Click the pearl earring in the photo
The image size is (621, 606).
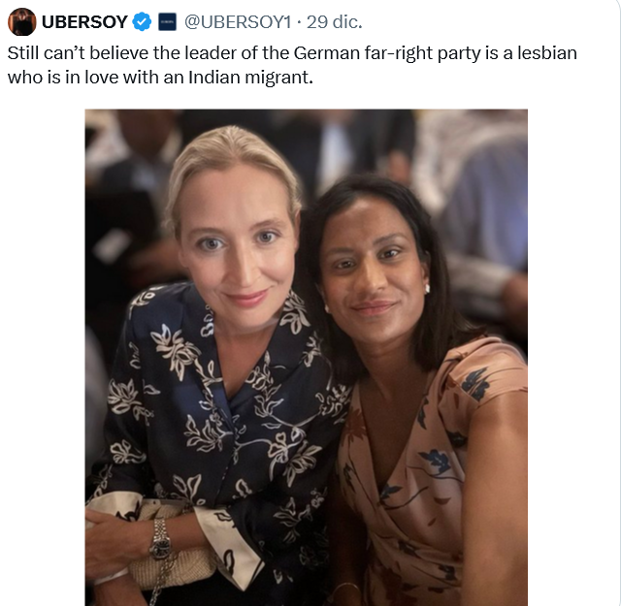(427, 289)
